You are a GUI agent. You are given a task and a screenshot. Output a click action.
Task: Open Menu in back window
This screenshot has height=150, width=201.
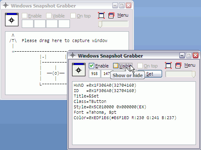(123, 15)
